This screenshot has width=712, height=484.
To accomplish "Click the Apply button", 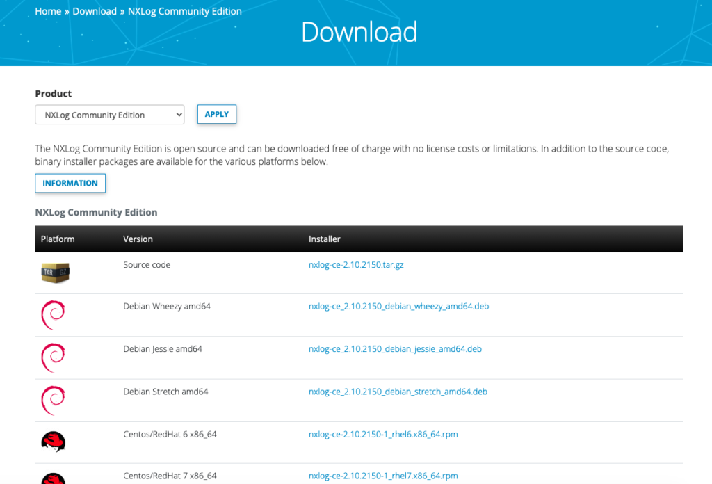I will 217,114.
